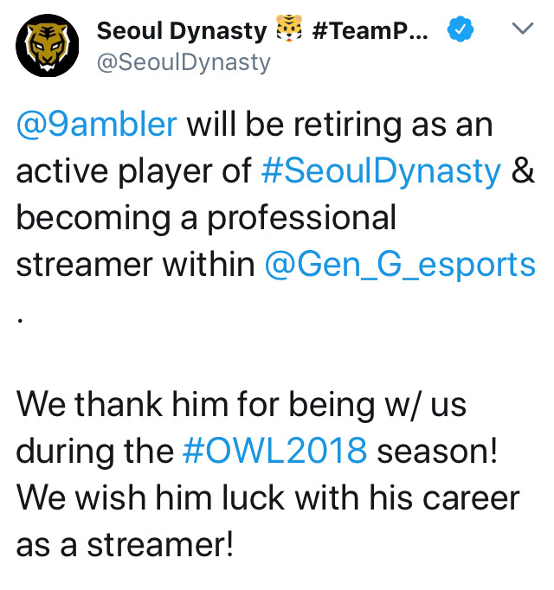
Task: Click the final line "as a streamer!"
Action: point(125,543)
